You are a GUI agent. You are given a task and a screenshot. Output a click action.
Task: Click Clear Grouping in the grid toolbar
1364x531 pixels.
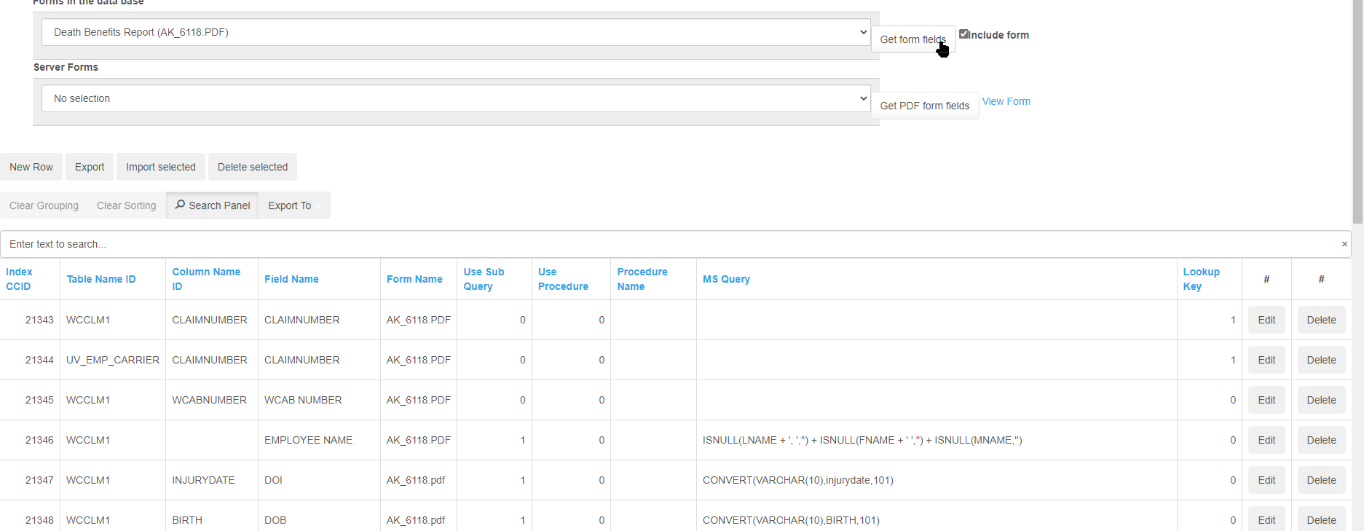[x=44, y=205]
